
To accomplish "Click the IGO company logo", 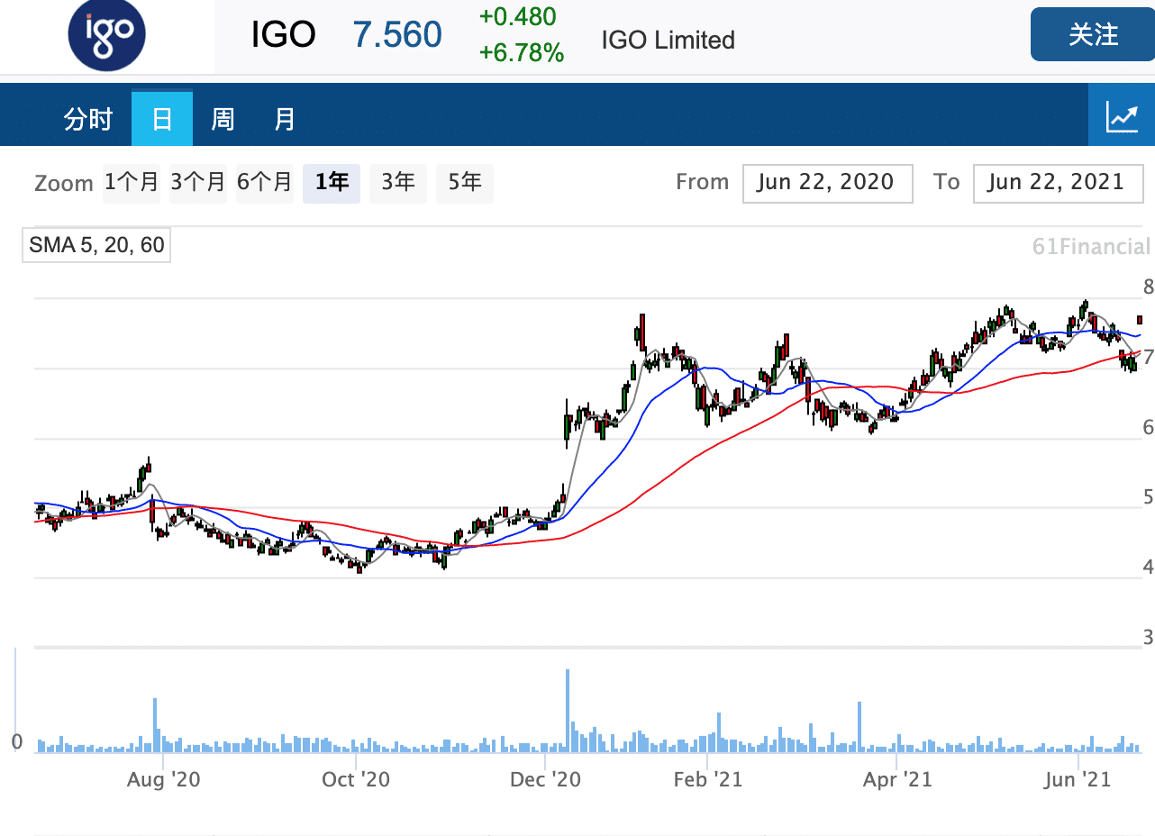I will (106, 34).
